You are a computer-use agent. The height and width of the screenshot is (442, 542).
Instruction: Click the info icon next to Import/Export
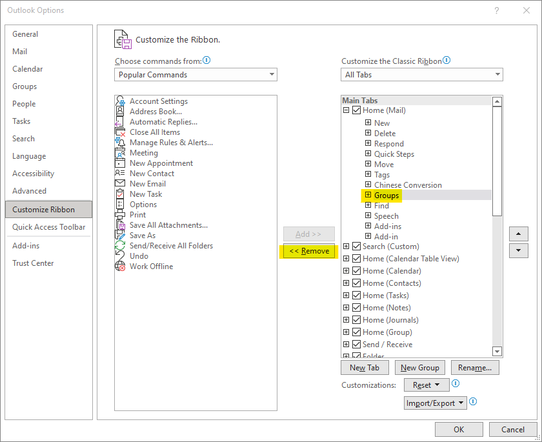click(473, 401)
